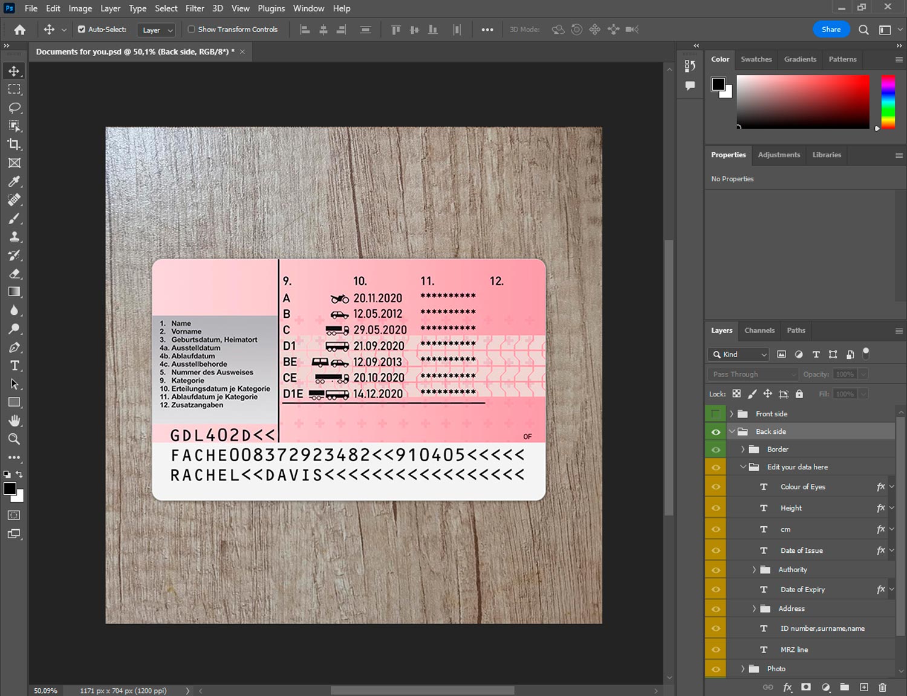
Task: Switch to the Channels tab
Action: pos(759,330)
